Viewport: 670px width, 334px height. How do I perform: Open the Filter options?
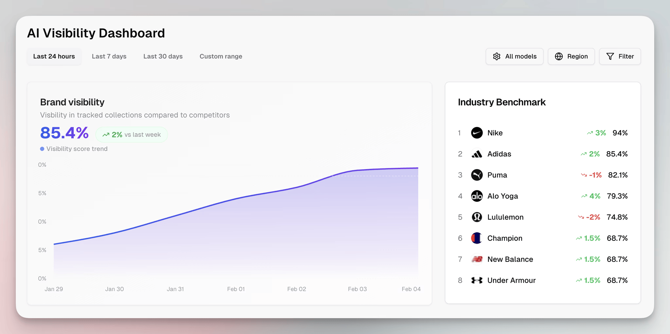point(620,56)
